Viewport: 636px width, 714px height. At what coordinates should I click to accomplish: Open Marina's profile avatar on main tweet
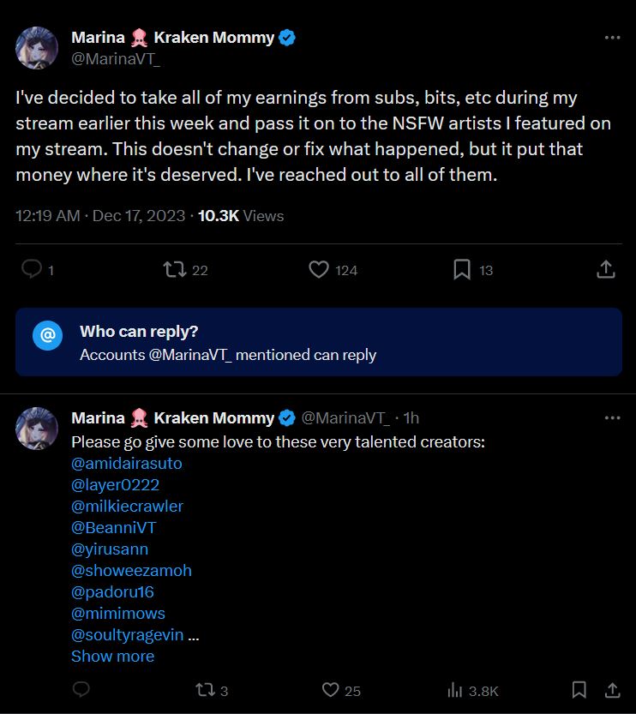click(37, 47)
